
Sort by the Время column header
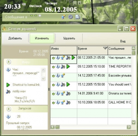click(92, 50)
